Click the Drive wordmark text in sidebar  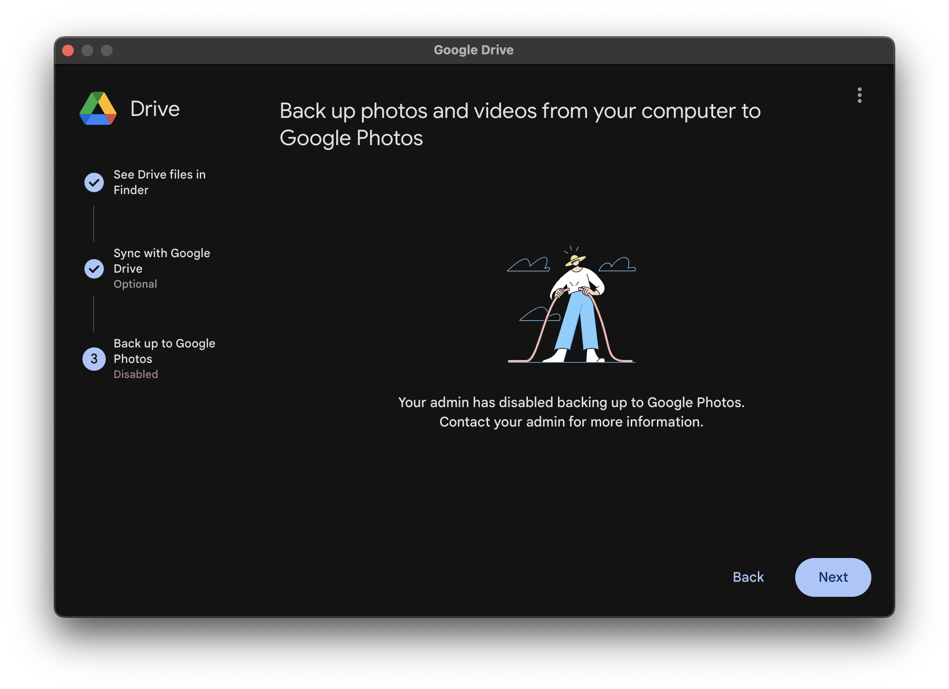155,109
